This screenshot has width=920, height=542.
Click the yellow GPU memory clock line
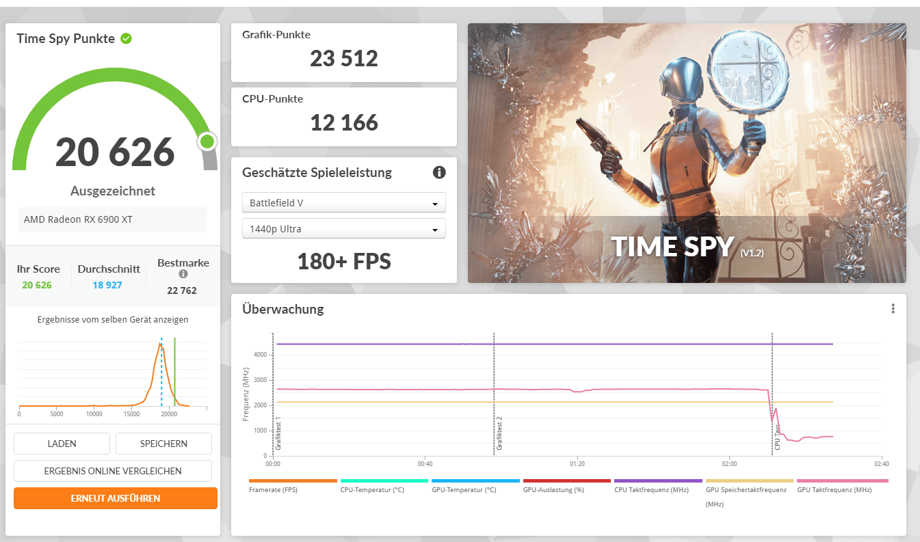tap(554, 402)
